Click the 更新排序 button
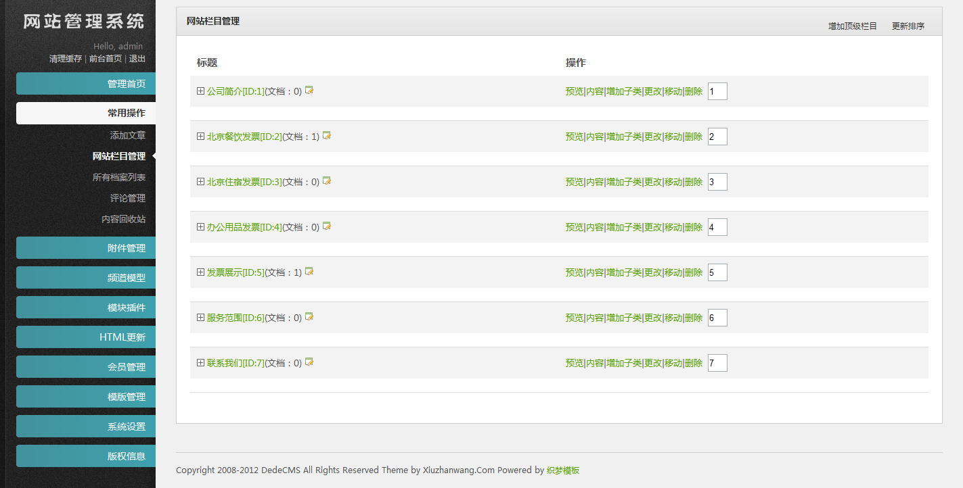This screenshot has height=488, width=963. coord(908,26)
